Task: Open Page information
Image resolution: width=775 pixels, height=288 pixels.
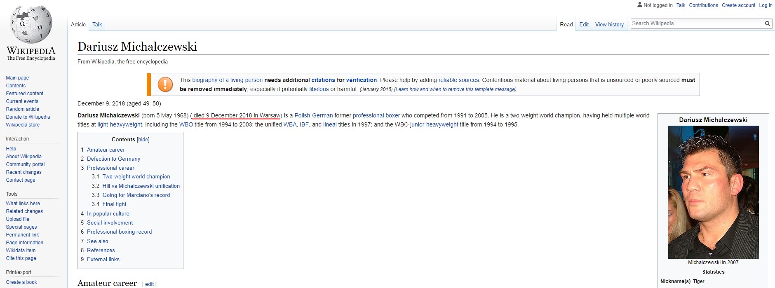Action: [25, 243]
